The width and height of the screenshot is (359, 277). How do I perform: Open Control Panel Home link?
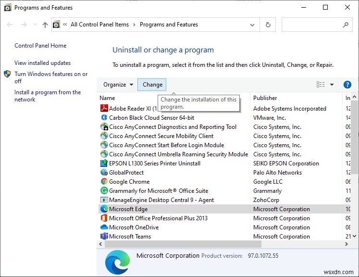40,46
